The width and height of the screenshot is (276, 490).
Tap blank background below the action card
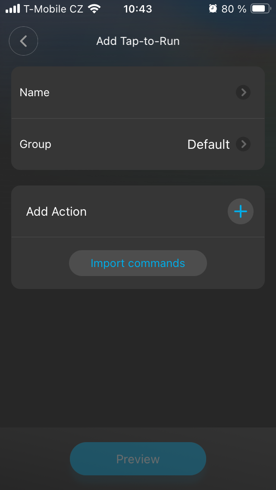[138, 354]
